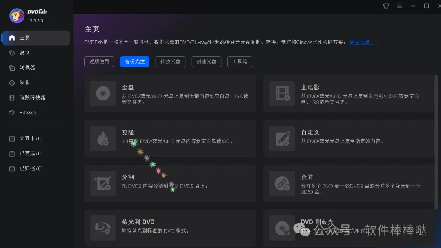441x248 pixels.
Task: Open the skin theme shirt icon
Action: pos(386,6)
